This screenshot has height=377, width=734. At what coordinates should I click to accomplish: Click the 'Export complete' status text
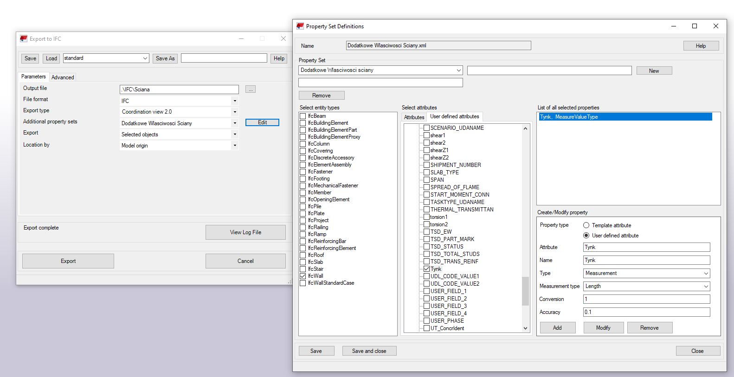(41, 228)
